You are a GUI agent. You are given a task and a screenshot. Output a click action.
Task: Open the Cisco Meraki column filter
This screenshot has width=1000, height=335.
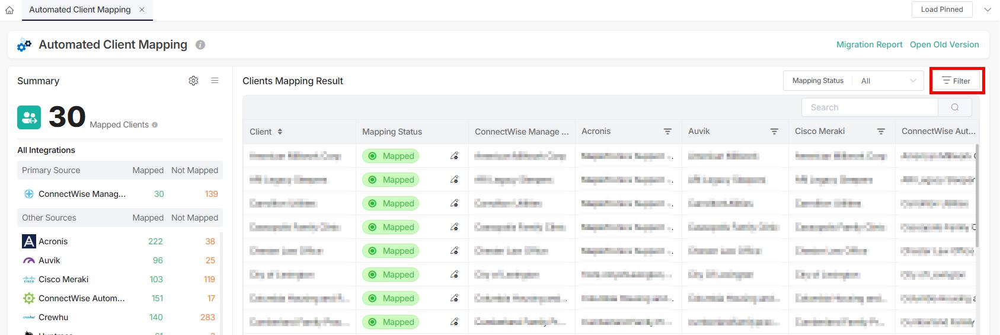click(881, 132)
